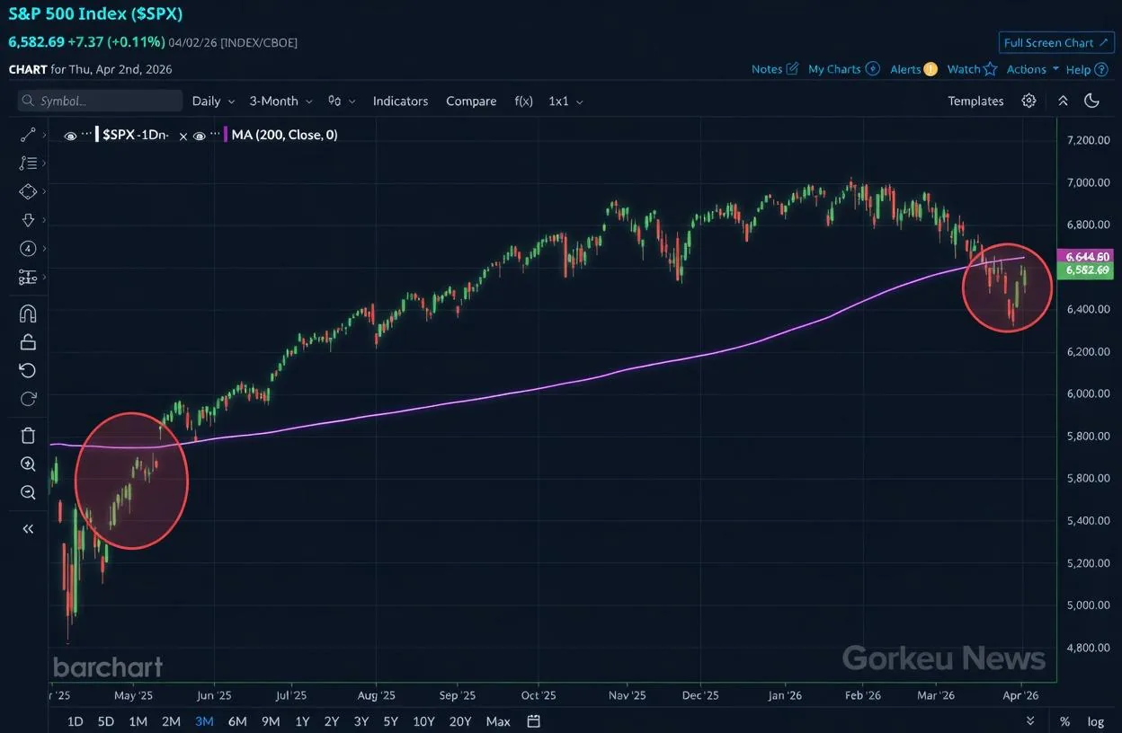
Task: Toggle log scale on the axis
Action: coord(1095,721)
